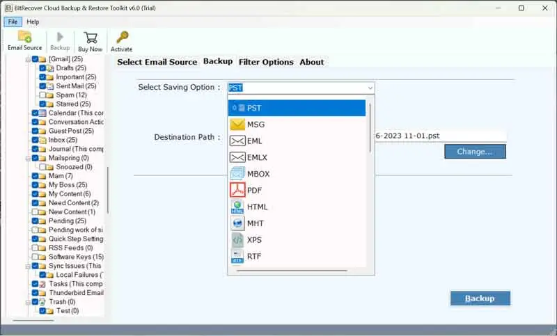Screen dimensions: 557x336
Task: Select the MSG envelope format
Action: click(x=297, y=125)
